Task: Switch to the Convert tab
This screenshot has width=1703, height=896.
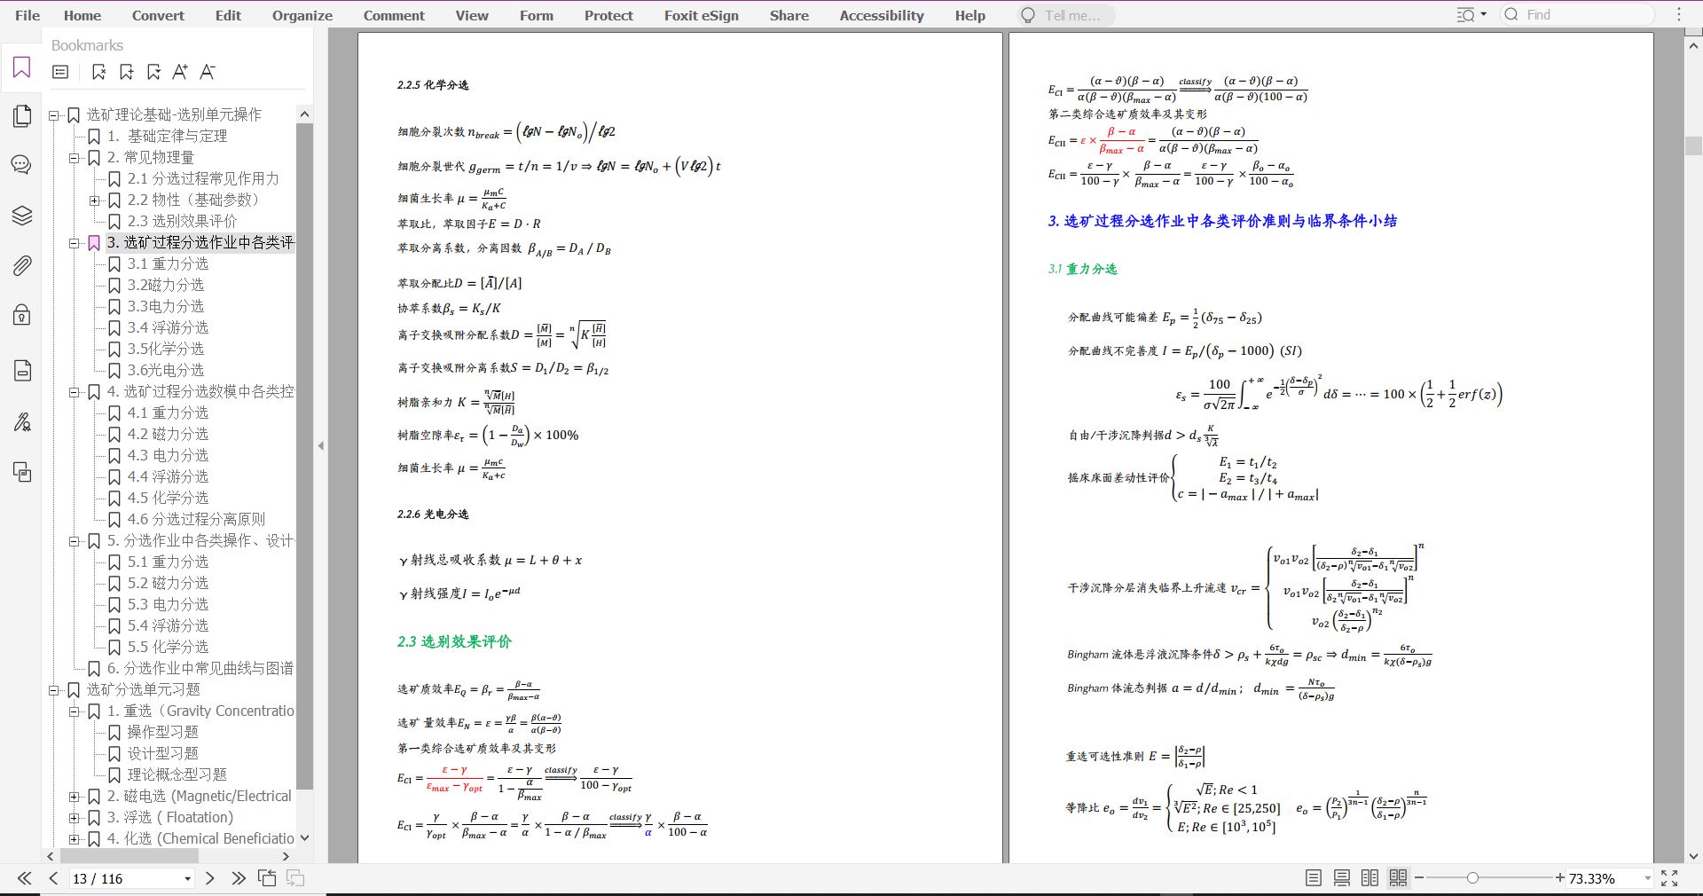Action: (158, 15)
